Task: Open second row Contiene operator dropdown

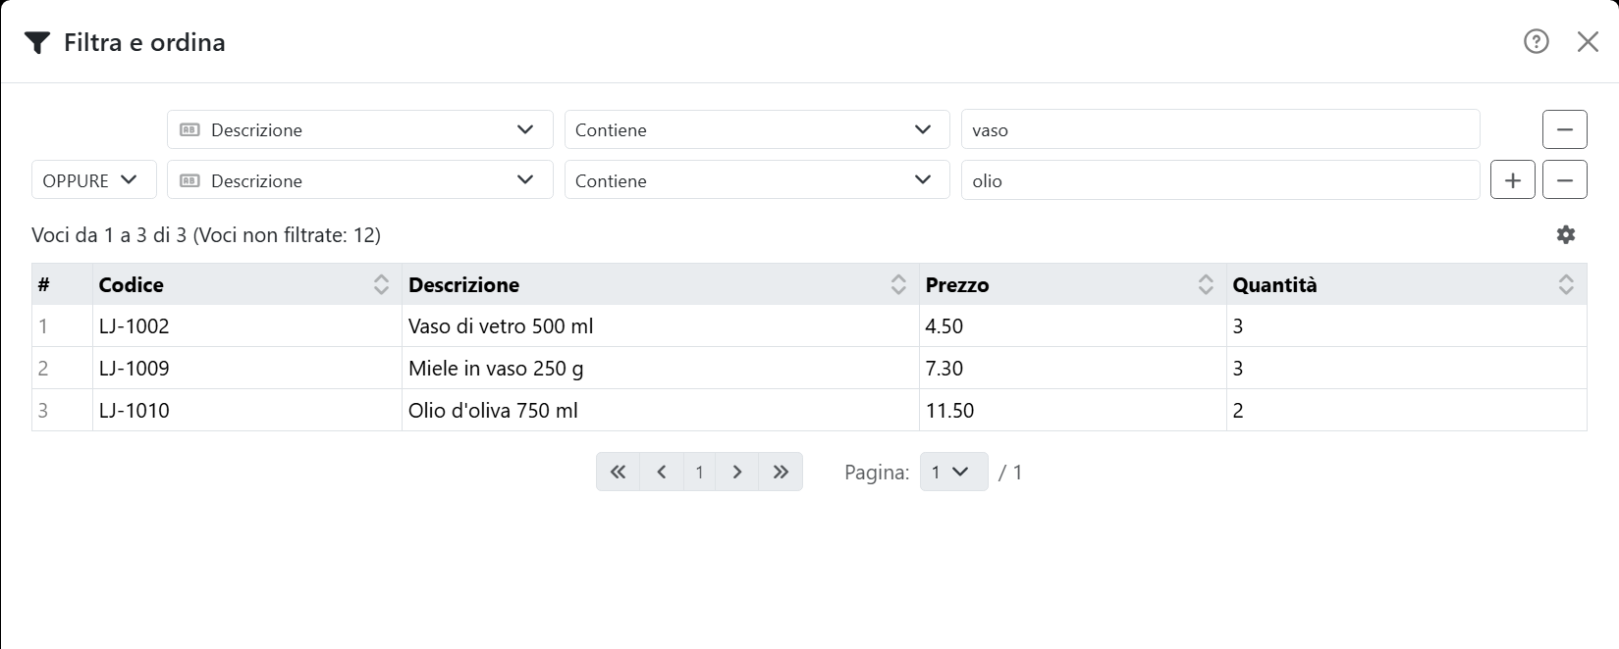Action: (x=757, y=180)
